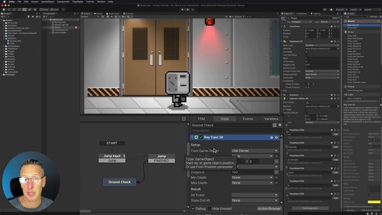382x215 pixels.
Task: Click the red PlayMaker icon on the Player row
Action: click(76, 27)
